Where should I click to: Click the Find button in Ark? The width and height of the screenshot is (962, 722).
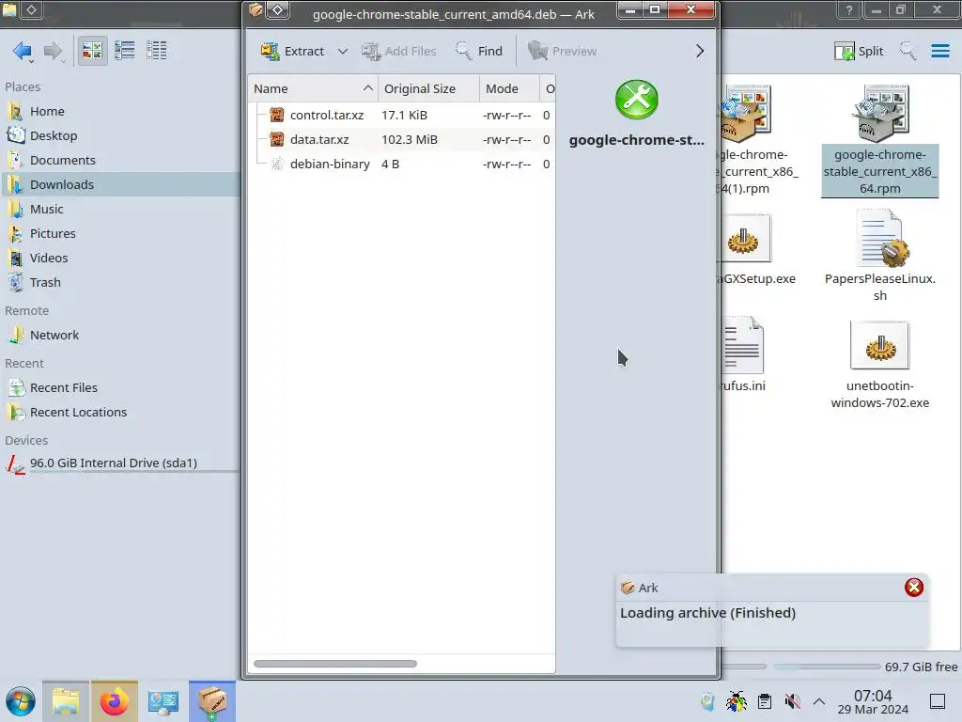pyautogui.click(x=479, y=51)
